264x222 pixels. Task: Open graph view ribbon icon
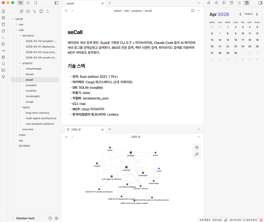pos(3,77)
